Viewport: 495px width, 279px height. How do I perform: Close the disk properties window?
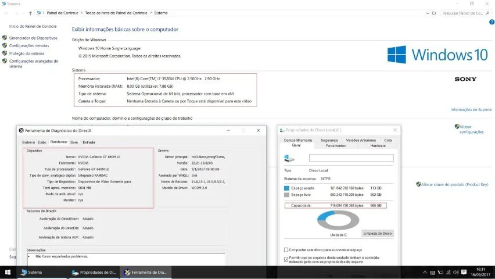pos(395,130)
